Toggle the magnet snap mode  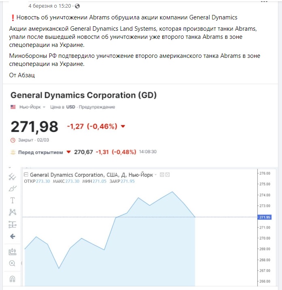[x=13, y=279]
